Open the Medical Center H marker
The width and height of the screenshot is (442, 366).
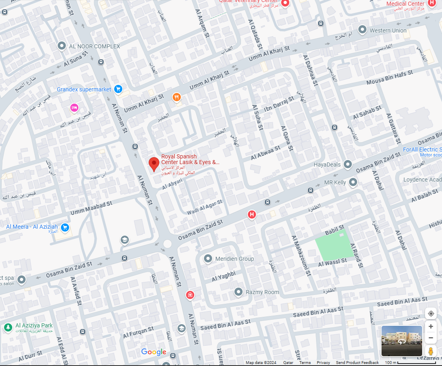431,3
